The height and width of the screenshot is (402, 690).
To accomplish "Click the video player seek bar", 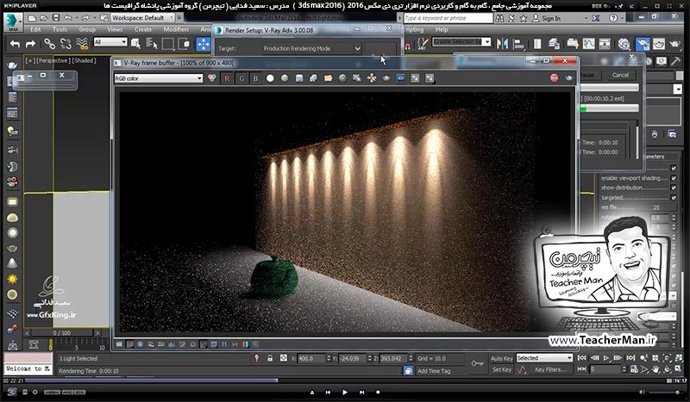I will [345, 380].
